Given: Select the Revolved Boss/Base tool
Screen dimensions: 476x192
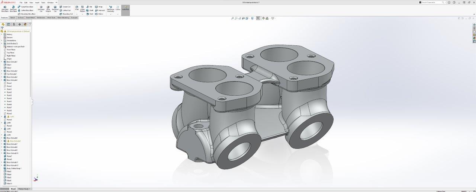Looking at the screenshot, I should click(13, 9).
